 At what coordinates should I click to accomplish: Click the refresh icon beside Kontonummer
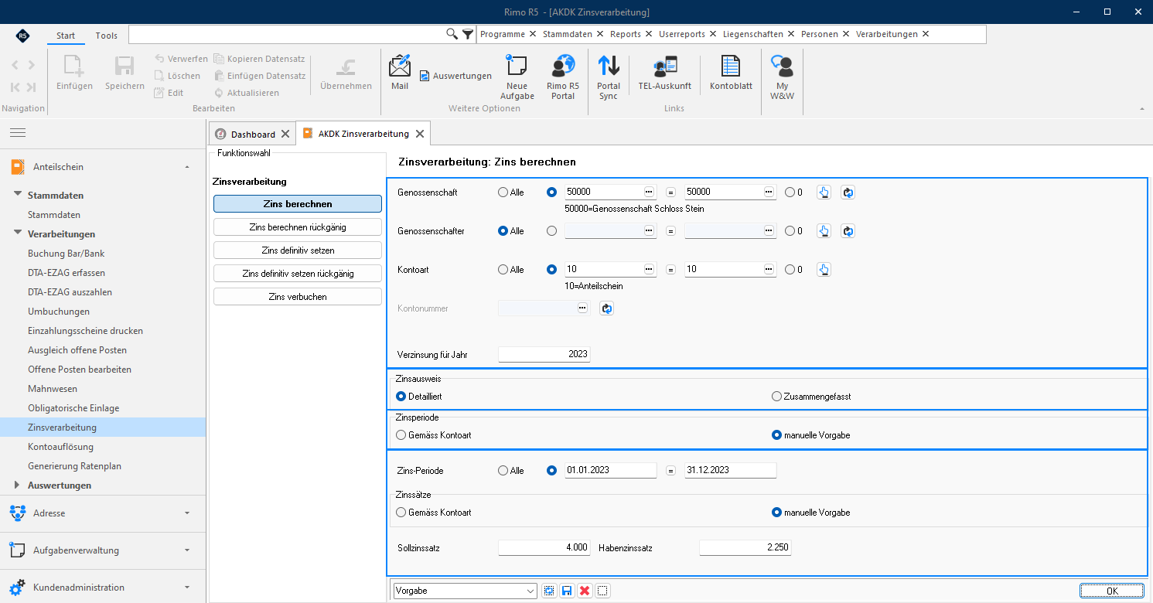606,308
